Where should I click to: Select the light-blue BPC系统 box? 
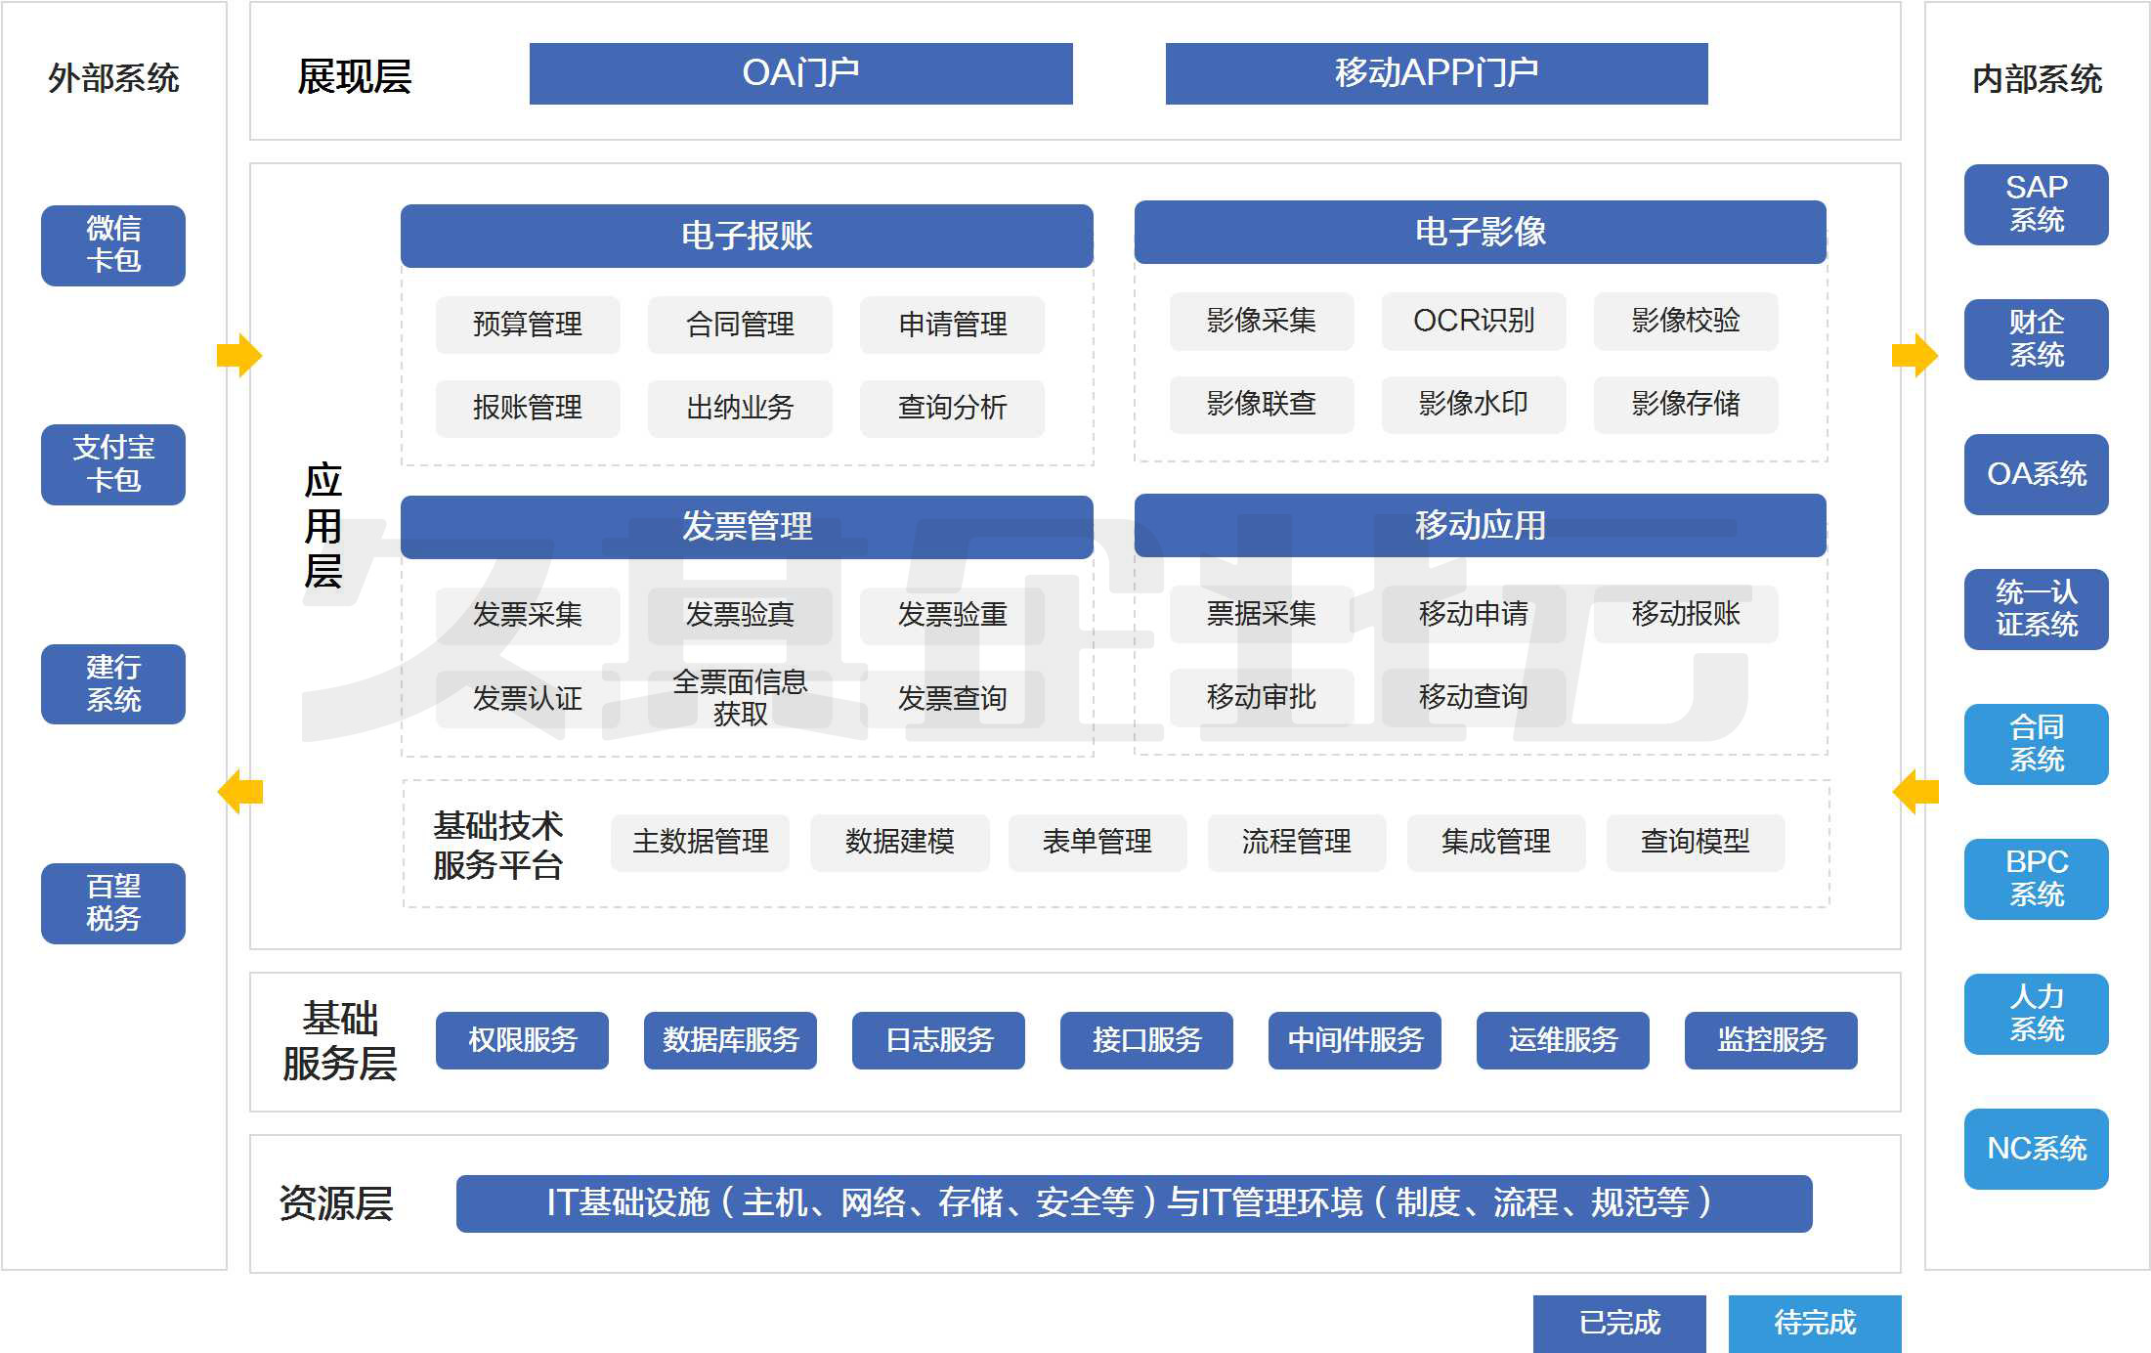(x=2036, y=879)
